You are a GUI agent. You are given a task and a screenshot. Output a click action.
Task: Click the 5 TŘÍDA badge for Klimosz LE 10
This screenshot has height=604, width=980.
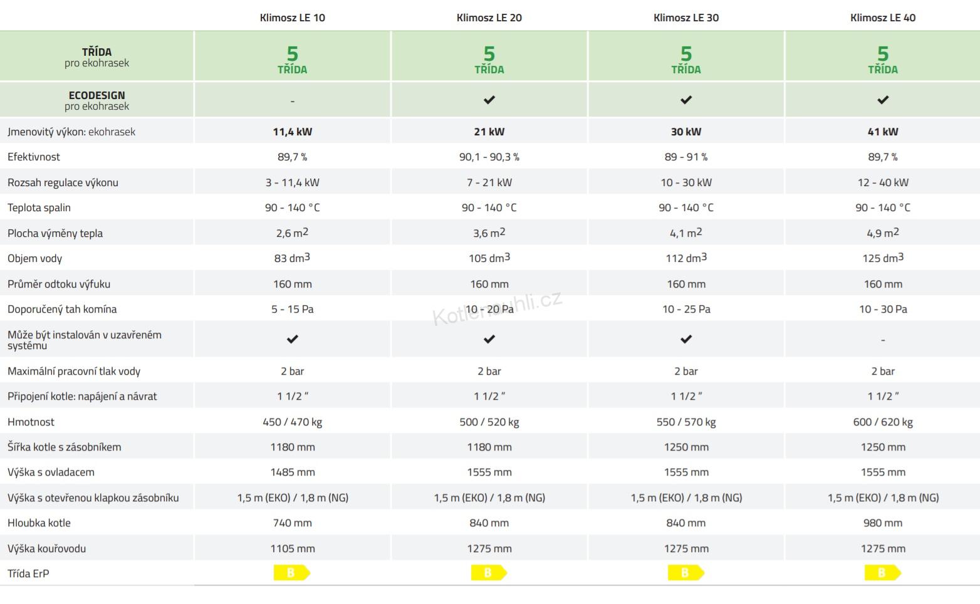click(x=293, y=60)
